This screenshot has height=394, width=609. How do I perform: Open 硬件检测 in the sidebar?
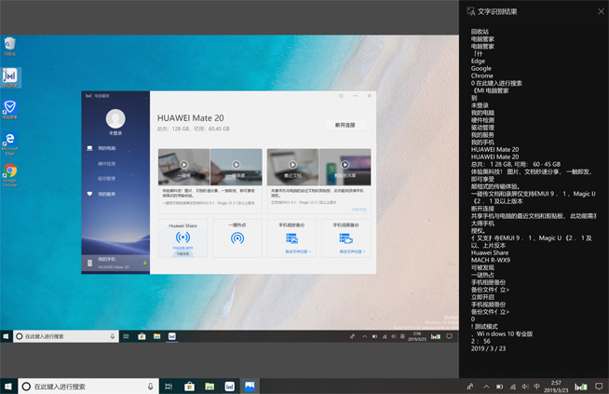[x=107, y=164]
